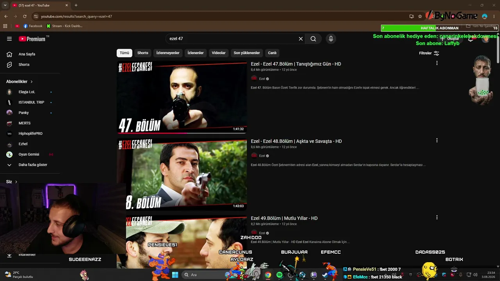Open the tab search dropdown arrow

click(5, 5)
